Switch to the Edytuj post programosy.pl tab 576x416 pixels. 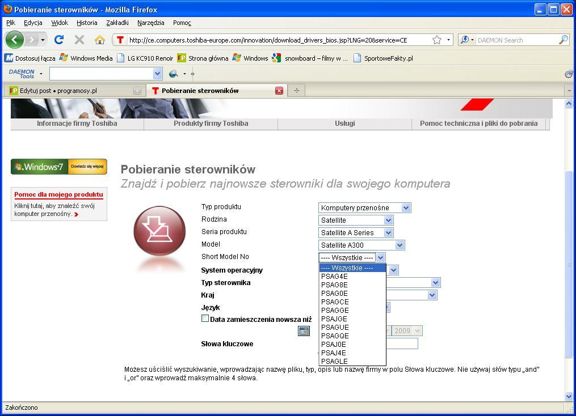(74, 91)
